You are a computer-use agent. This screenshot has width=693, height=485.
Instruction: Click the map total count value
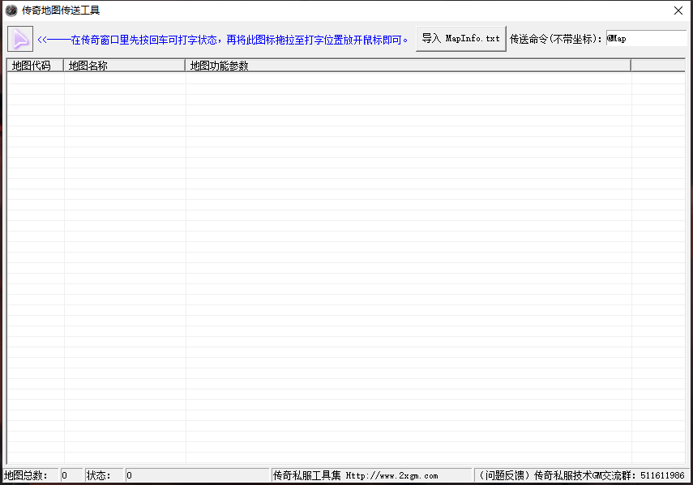coord(71,475)
